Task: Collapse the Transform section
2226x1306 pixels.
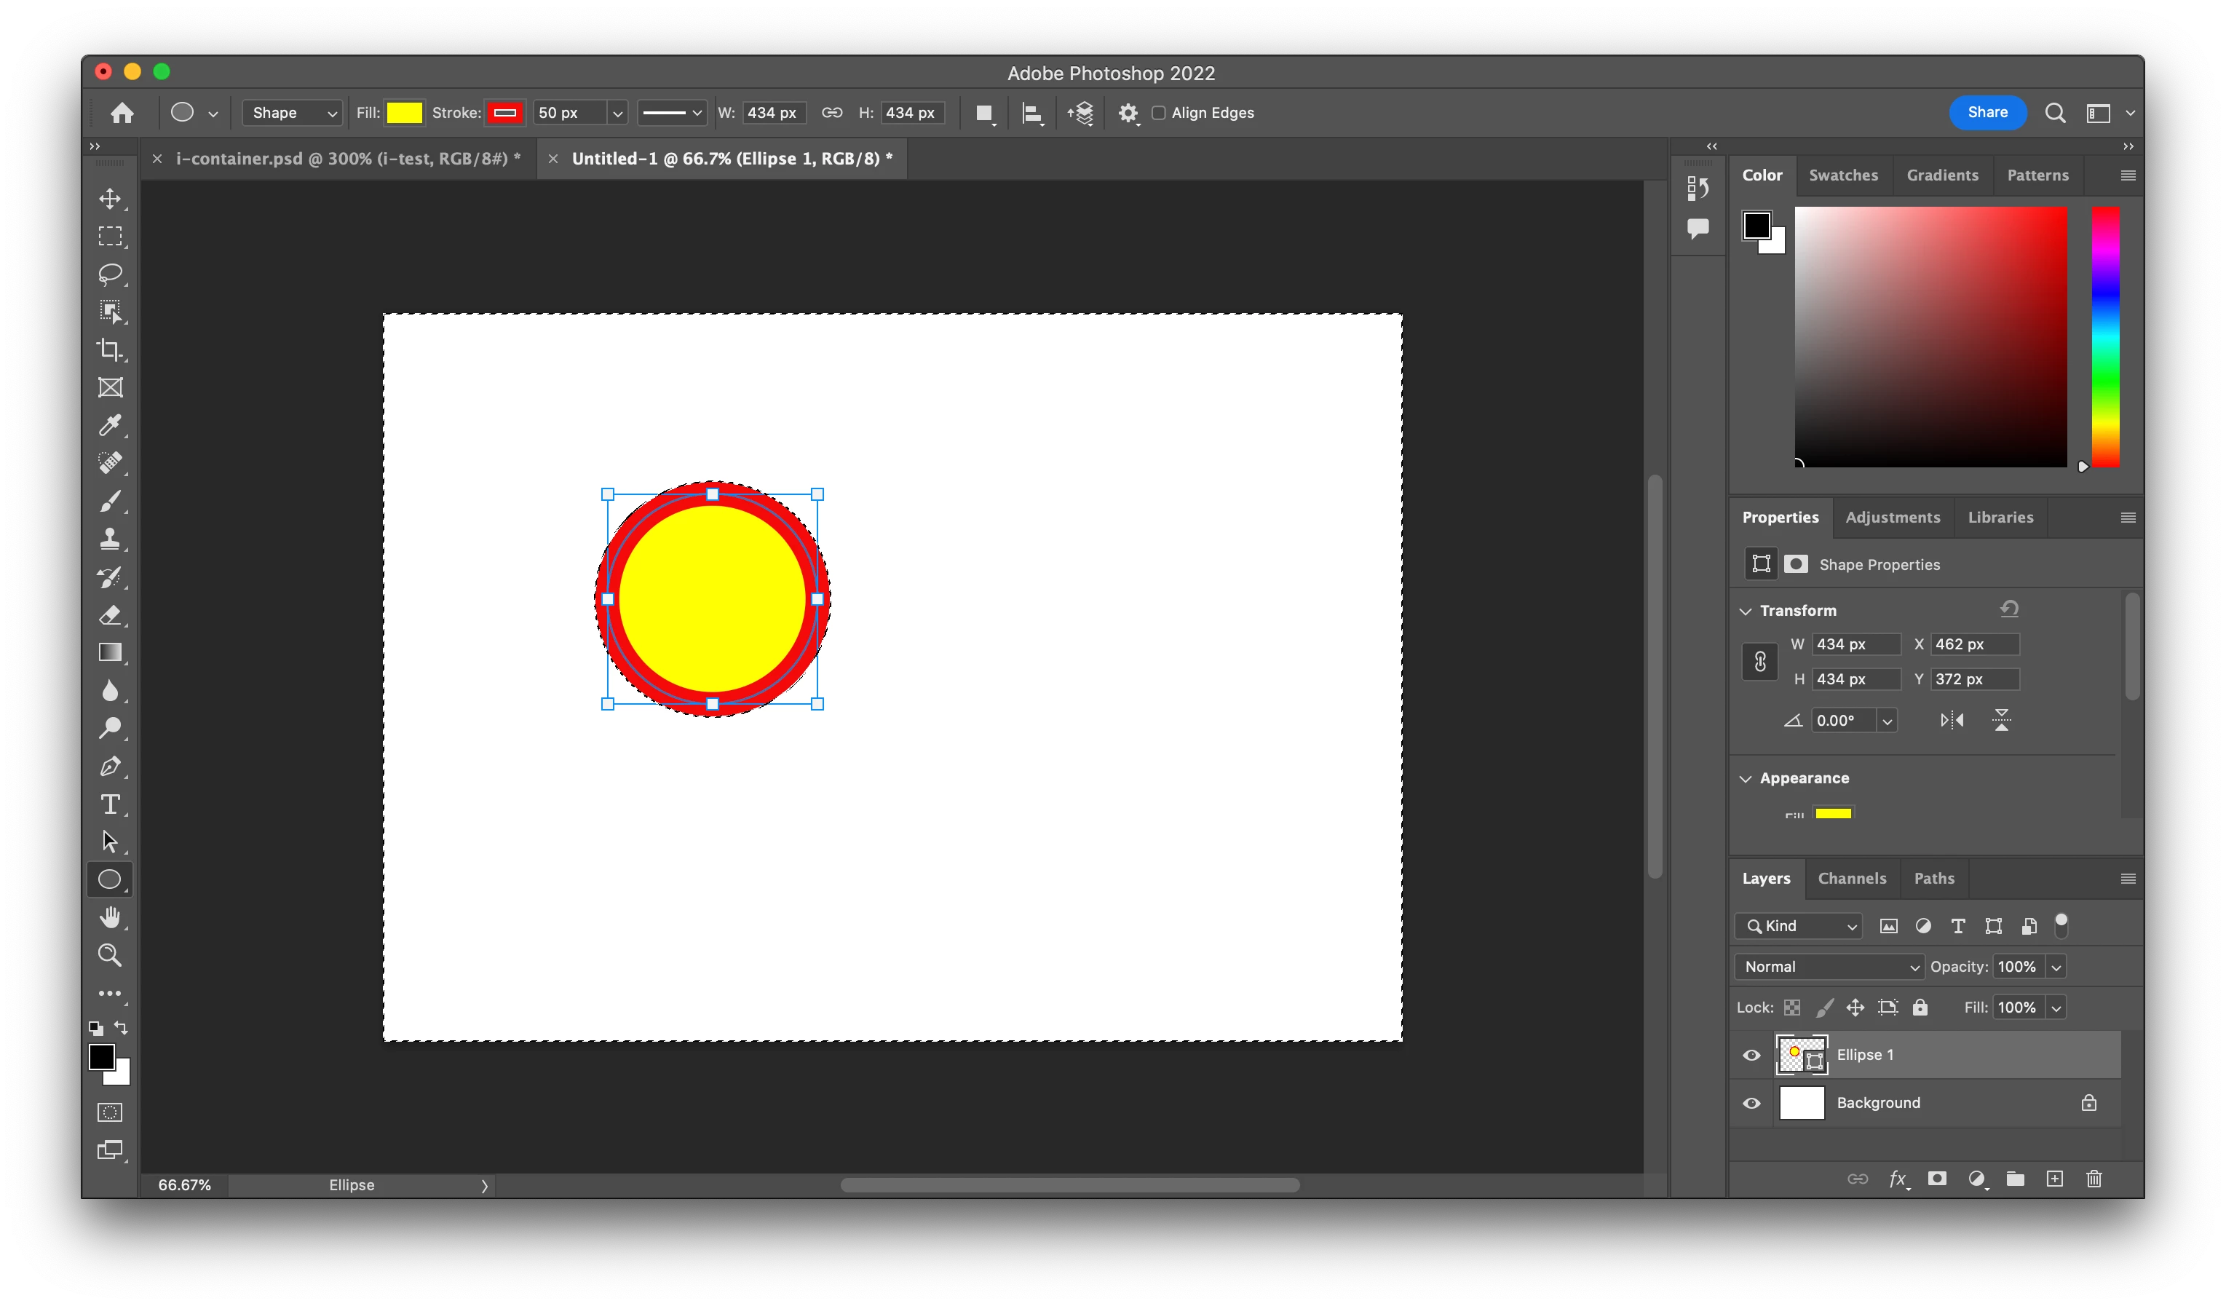Action: 1746,611
